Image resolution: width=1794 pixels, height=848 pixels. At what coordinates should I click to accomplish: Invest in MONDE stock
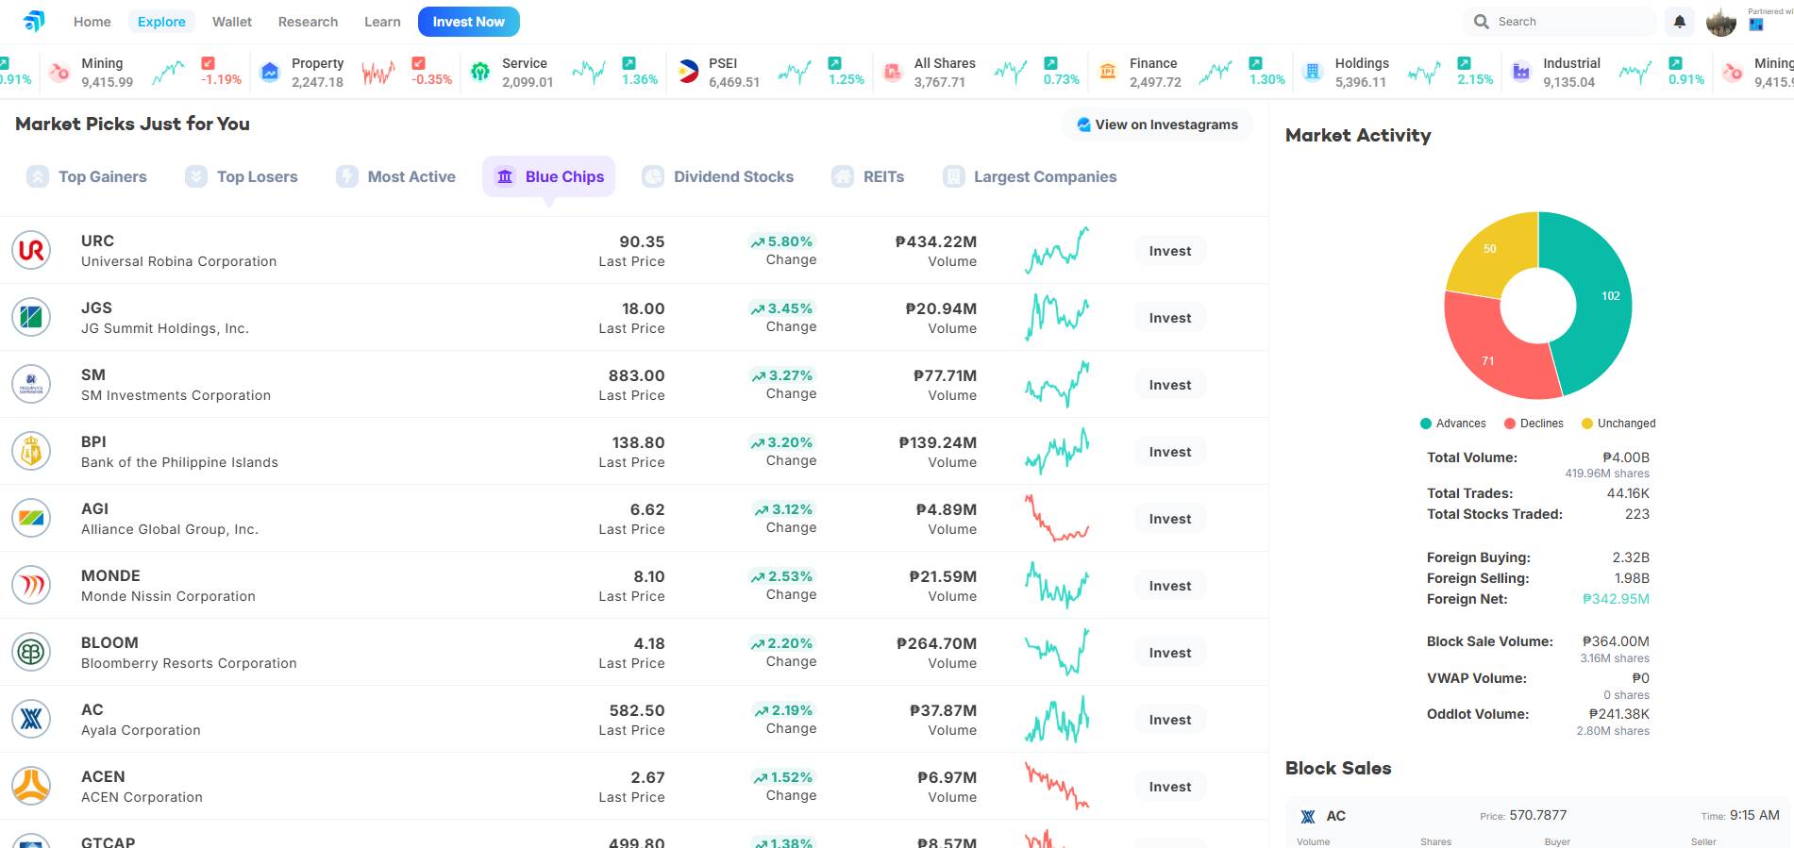(1170, 586)
